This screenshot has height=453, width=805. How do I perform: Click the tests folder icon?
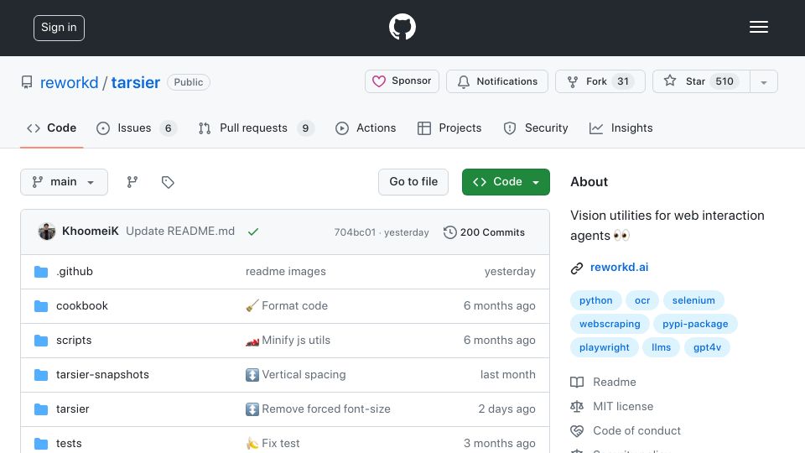point(41,444)
